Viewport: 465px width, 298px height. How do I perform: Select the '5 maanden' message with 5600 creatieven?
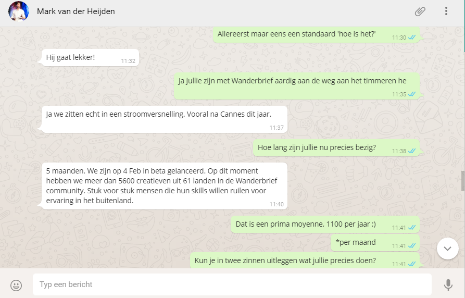click(165, 186)
